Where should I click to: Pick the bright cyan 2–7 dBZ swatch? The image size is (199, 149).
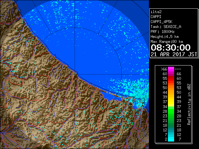click(x=171, y=139)
